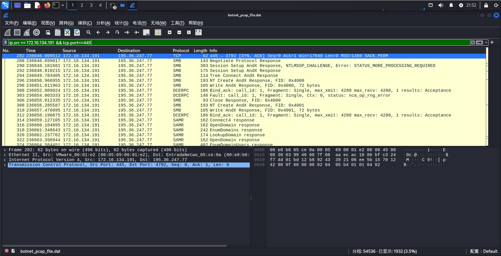Open the 文件(F) menu
The image size is (501, 256).
tap(12, 23)
